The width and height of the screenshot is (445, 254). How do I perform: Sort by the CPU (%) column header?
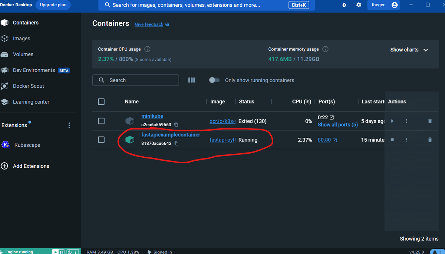pos(301,101)
